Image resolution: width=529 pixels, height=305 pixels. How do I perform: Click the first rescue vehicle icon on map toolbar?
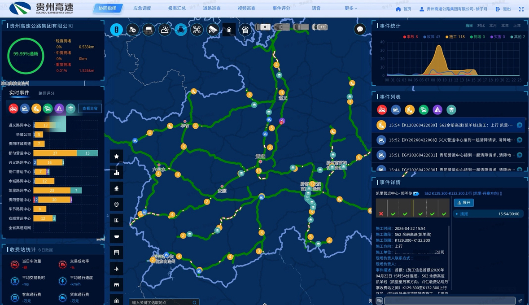click(263, 27)
